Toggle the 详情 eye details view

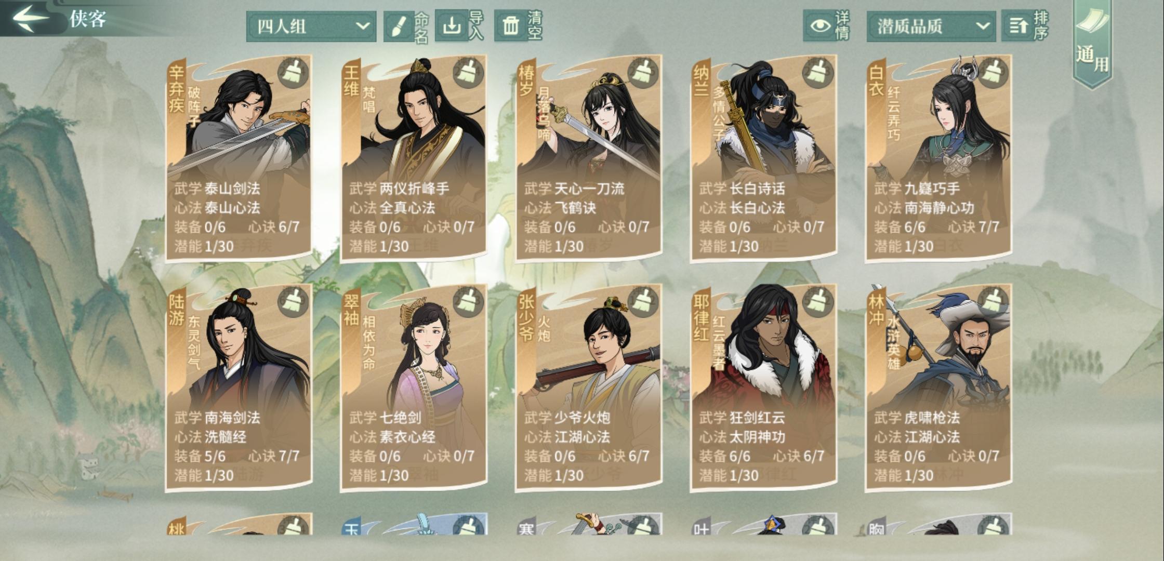point(820,25)
